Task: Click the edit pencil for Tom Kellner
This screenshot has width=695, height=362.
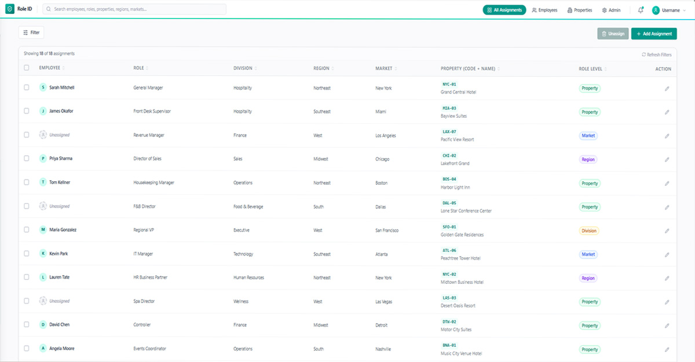Action: (667, 184)
